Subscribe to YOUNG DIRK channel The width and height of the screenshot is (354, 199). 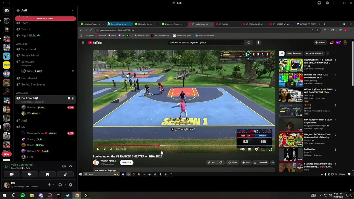pyautogui.click(x=127, y=163)
